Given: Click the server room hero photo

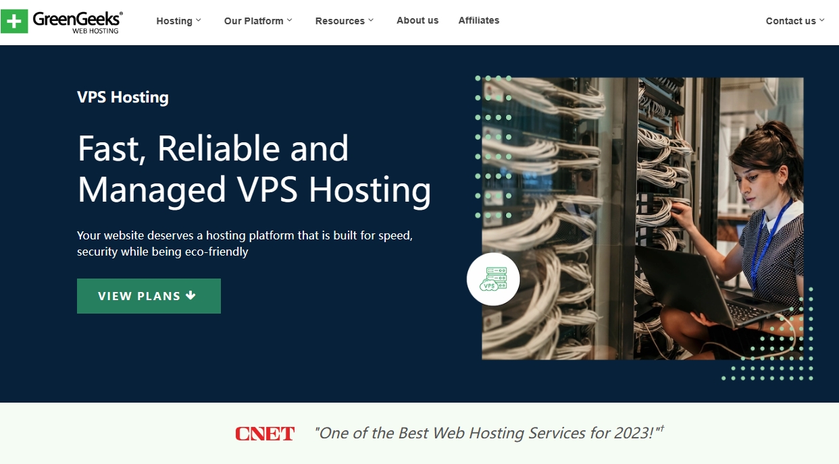Looking at the screenshot, I should pyautogui.click(x=642, y=219).
